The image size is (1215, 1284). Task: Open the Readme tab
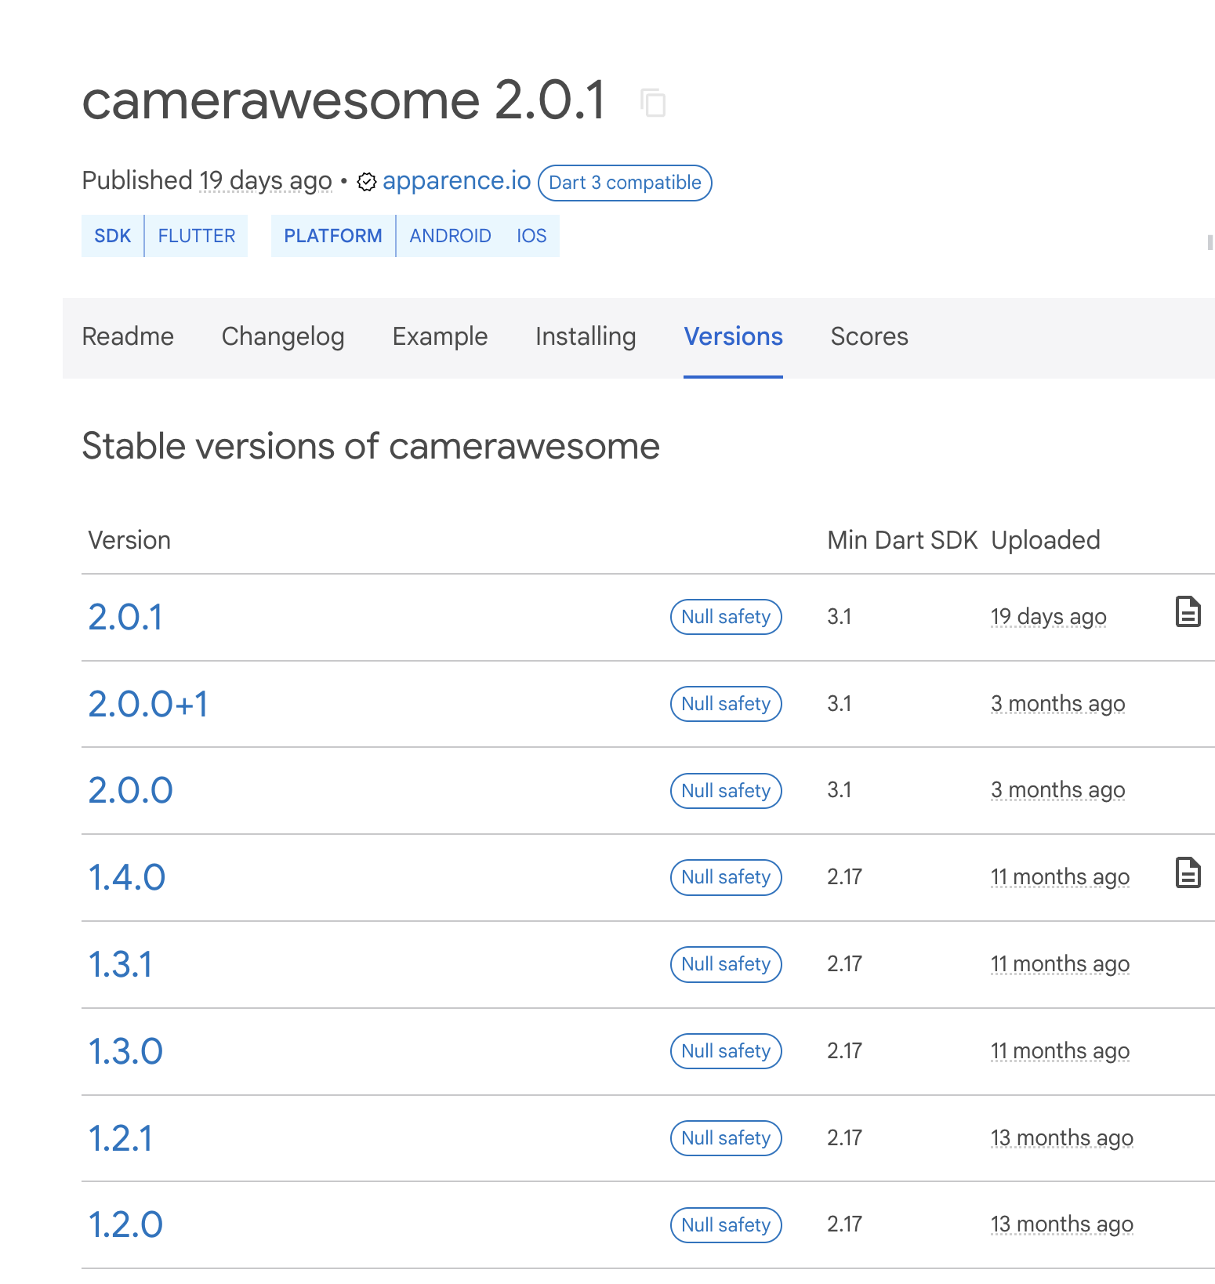point(128,336)
